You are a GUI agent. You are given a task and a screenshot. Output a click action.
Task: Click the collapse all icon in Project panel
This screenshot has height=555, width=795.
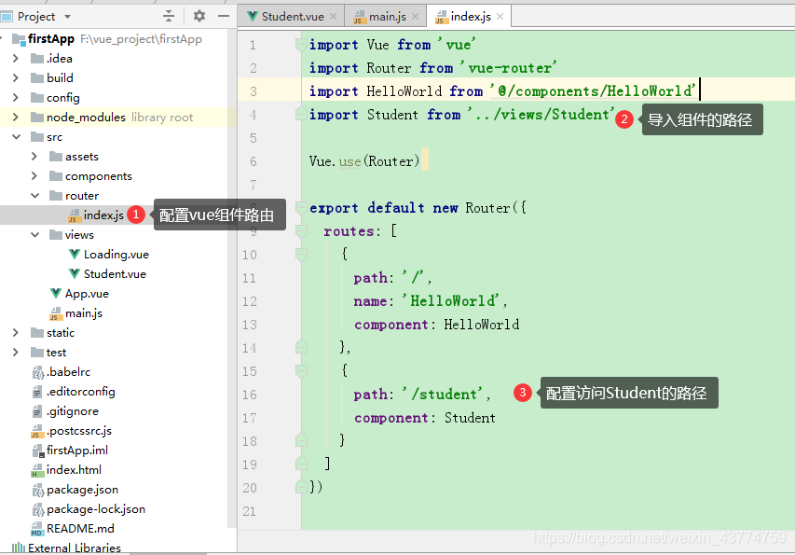point(169,16)
